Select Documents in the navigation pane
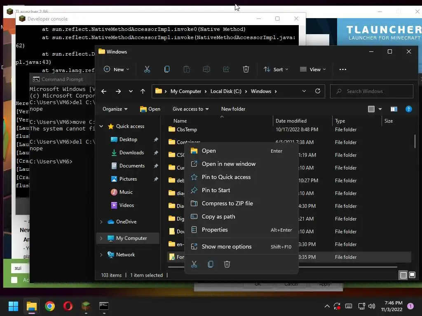 pyautogui.click(x=132, y=166)
